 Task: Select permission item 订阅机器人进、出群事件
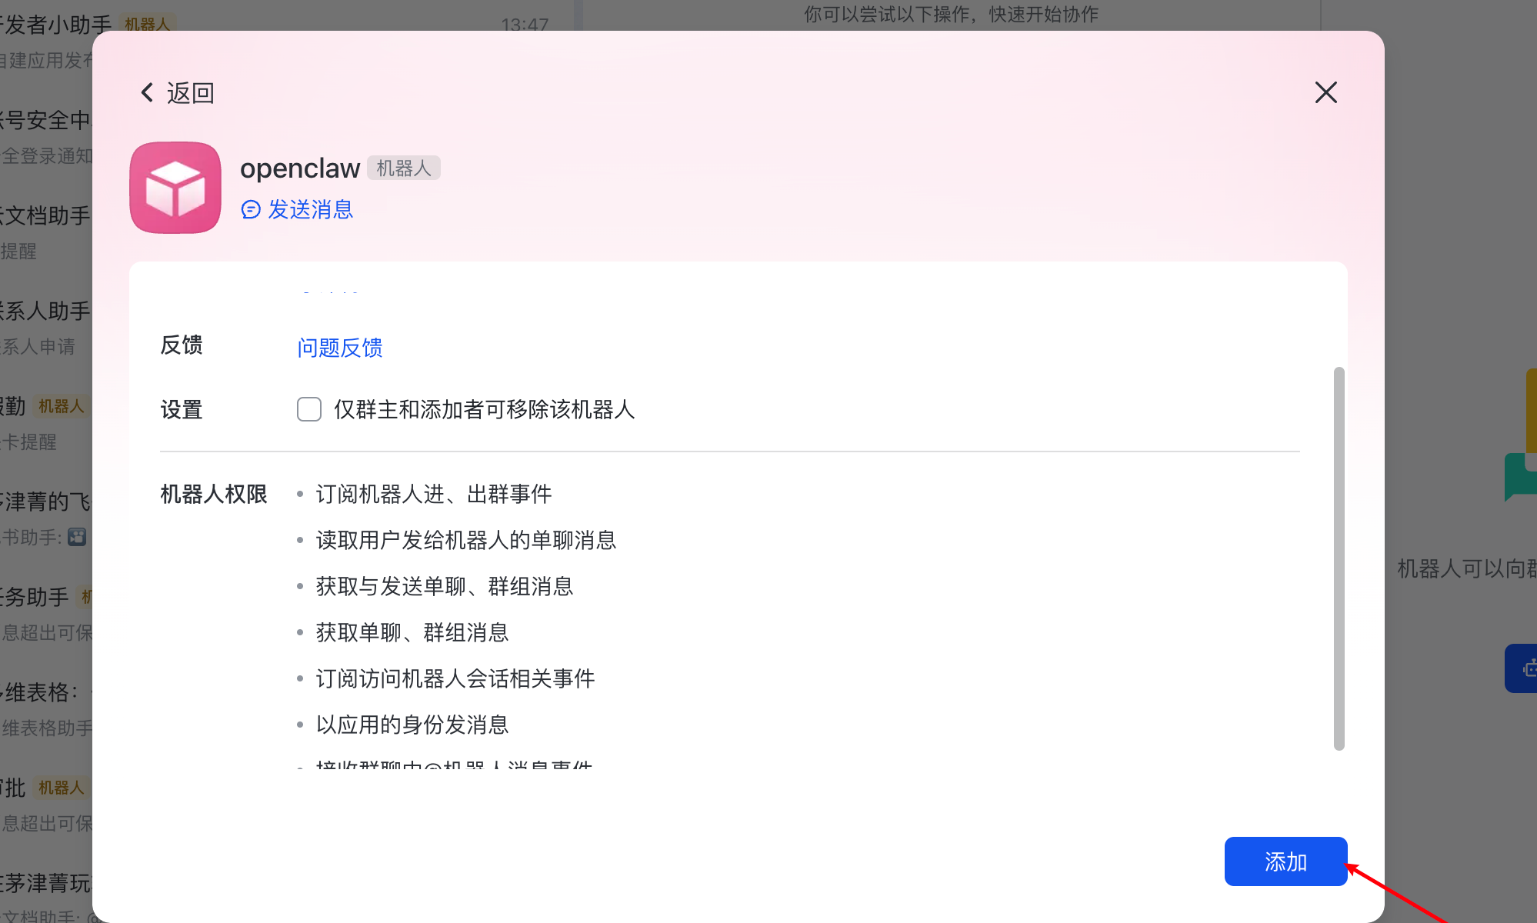click(434, 494)
